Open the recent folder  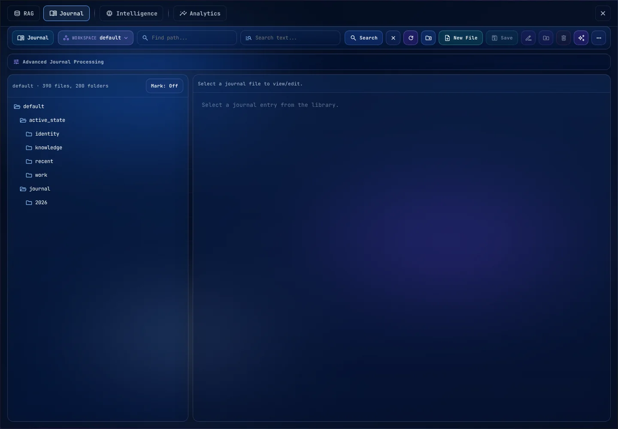pos(98,161)
